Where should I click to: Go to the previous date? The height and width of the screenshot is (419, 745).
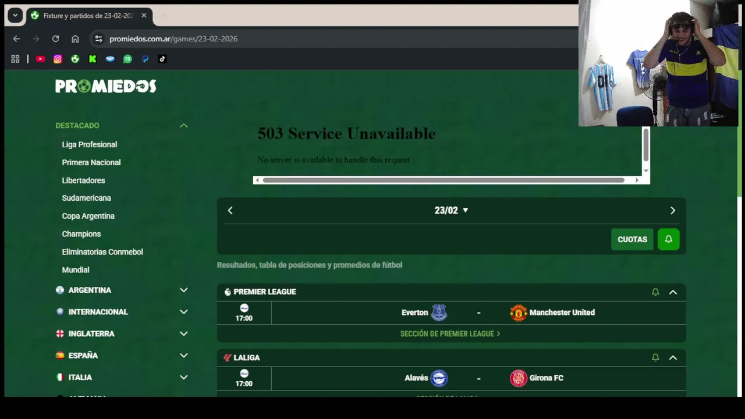(230, 211)
